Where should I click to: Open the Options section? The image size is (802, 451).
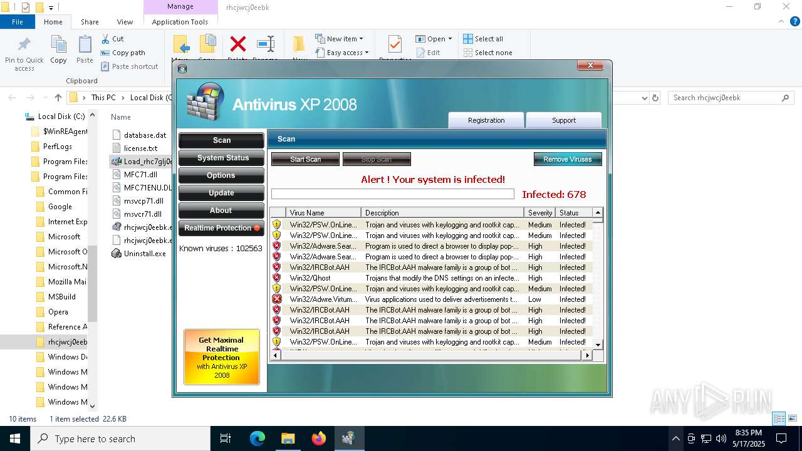coord(221,175)
